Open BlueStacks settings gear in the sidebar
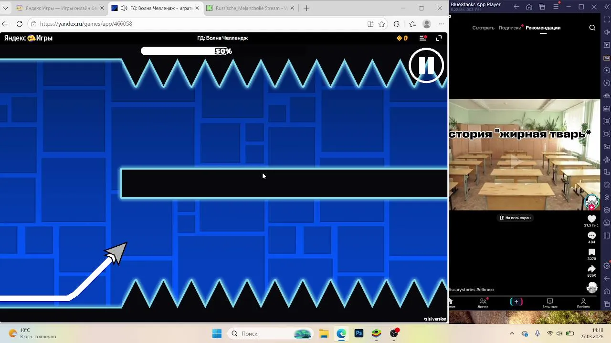The image size is (611, 343). pyautogui.click(x=607, y=265)
